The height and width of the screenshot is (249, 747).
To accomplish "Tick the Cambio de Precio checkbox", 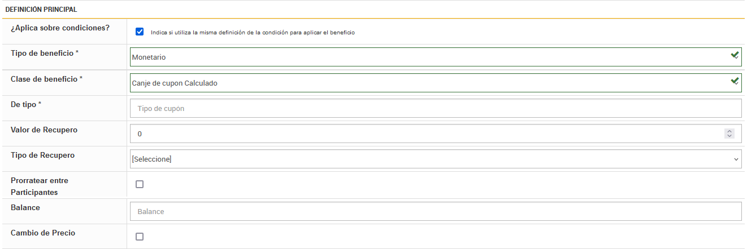I will tap(140, 237).
